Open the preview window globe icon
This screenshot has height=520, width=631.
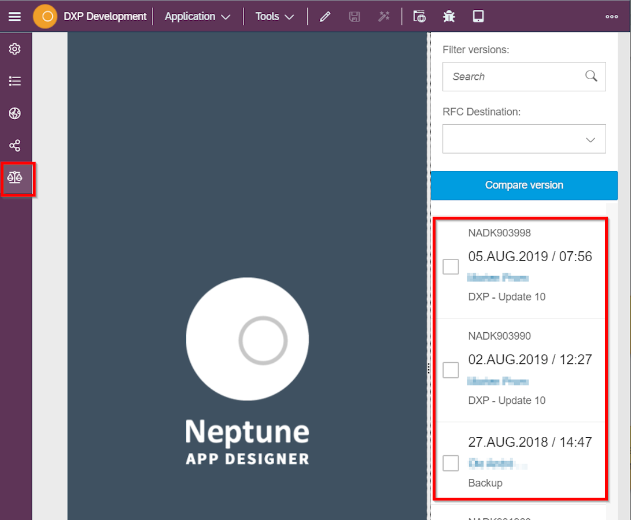[419, 17]
